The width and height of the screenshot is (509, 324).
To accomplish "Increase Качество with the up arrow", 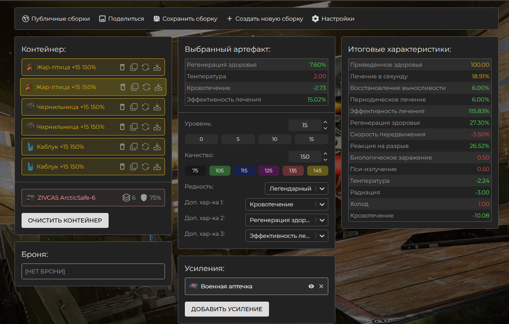I will click(x=325, y=154).
